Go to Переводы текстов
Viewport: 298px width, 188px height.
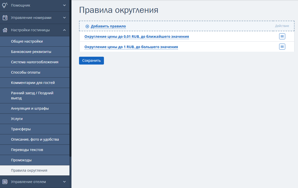[x=34, y=150]
